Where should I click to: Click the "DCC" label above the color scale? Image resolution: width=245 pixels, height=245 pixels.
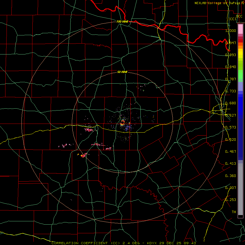[x=239, y=16]
